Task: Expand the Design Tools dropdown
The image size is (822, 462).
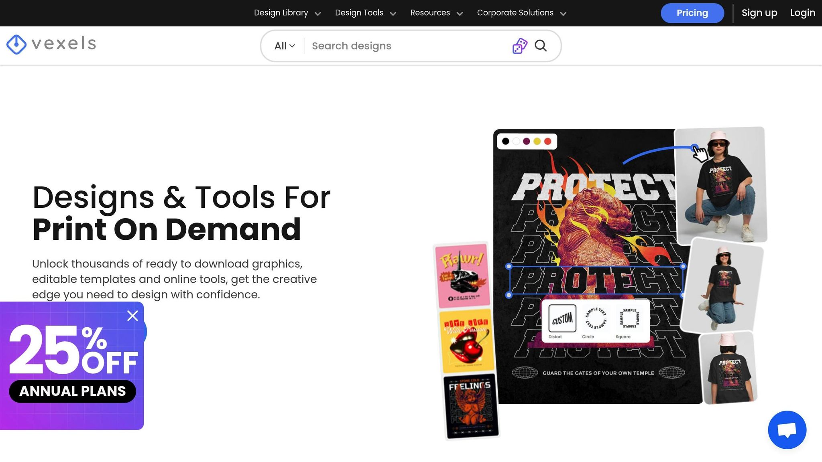Action: click(x=365, y=13)
